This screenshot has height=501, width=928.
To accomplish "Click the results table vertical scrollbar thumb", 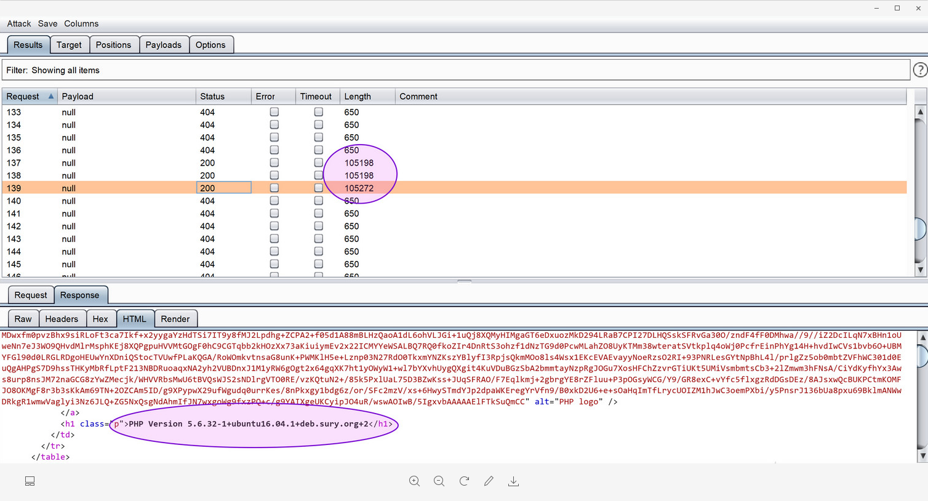I will tap(921, 229).
